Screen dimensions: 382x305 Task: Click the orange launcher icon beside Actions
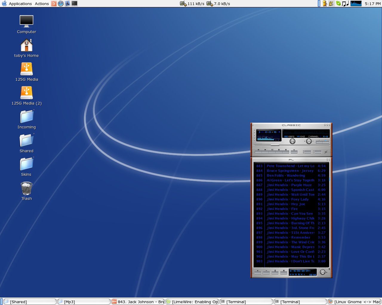54,4
